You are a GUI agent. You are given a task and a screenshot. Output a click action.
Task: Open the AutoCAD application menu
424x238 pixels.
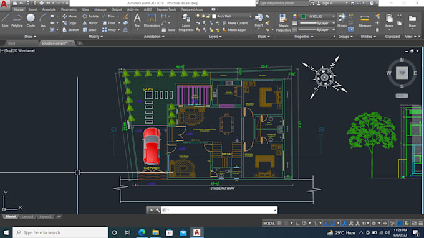click(4, 4)
